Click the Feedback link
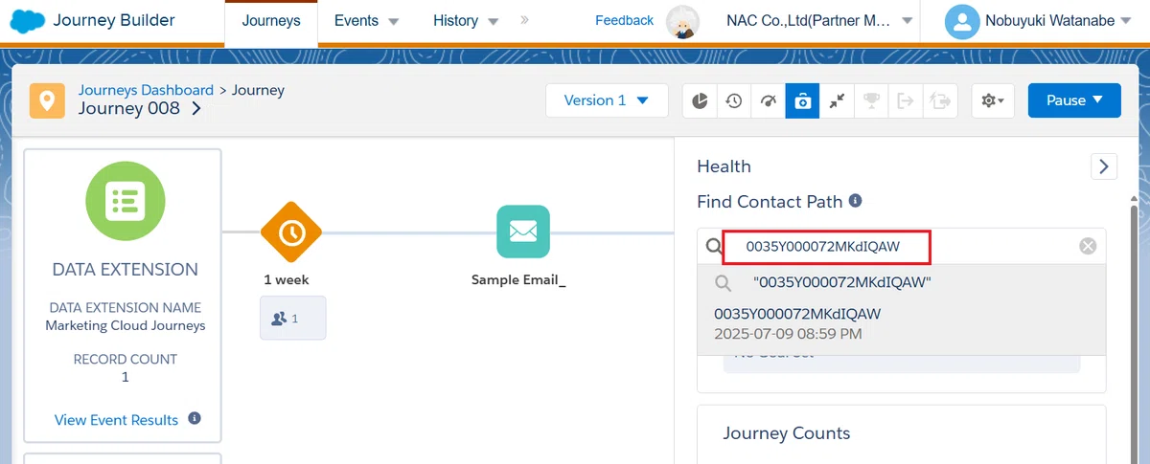Viewport: 1150px width, 464px height. click(x=624, y=20)
